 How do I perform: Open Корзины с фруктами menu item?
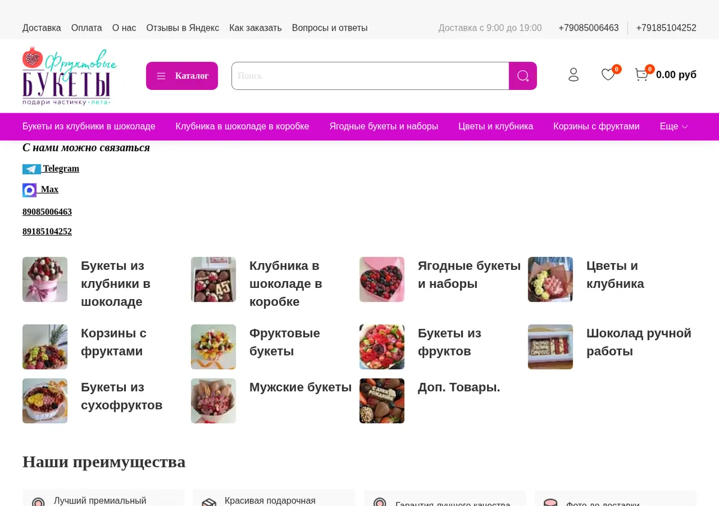click(596, 126)
